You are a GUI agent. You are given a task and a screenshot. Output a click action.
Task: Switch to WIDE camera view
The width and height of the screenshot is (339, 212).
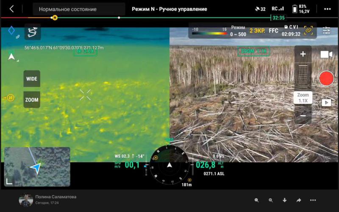(x=32, y=79)
